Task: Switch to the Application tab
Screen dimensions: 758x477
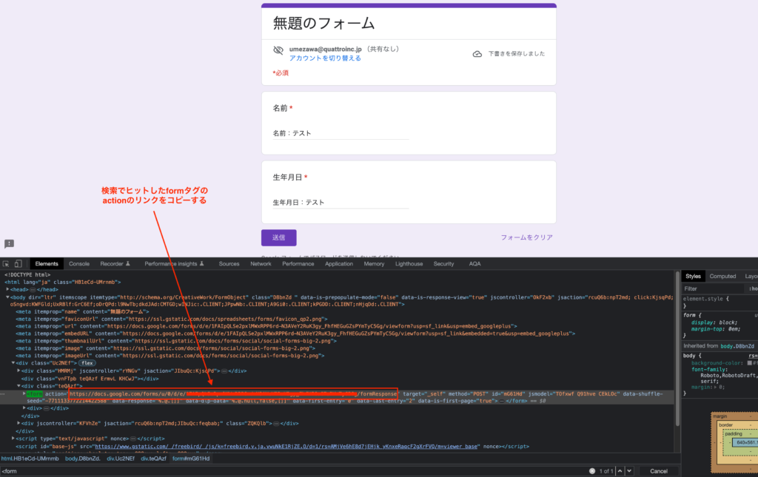Action: 338,263
